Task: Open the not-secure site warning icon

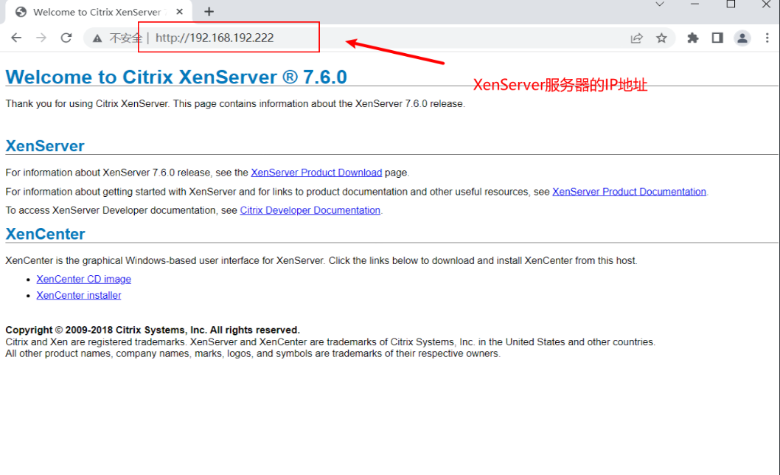Action: [x=97, y=38]
